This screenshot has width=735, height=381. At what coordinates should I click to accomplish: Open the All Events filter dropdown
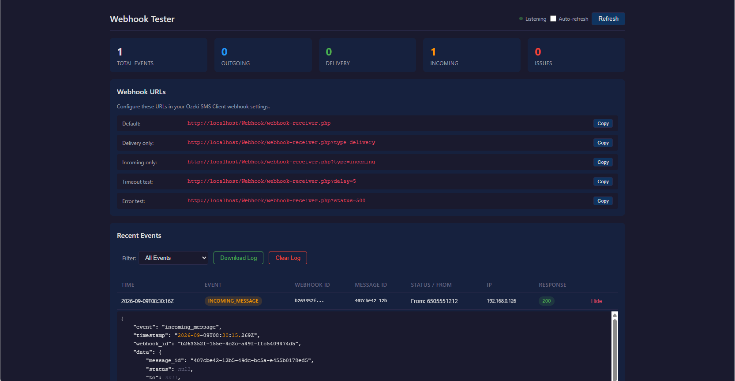173,258
